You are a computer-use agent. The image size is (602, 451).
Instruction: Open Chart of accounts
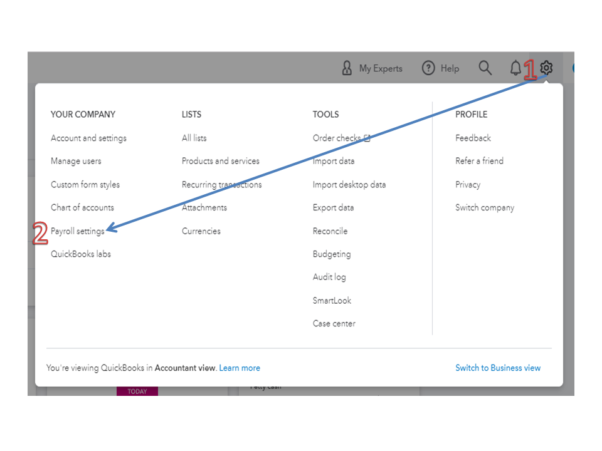coord(82,207)
